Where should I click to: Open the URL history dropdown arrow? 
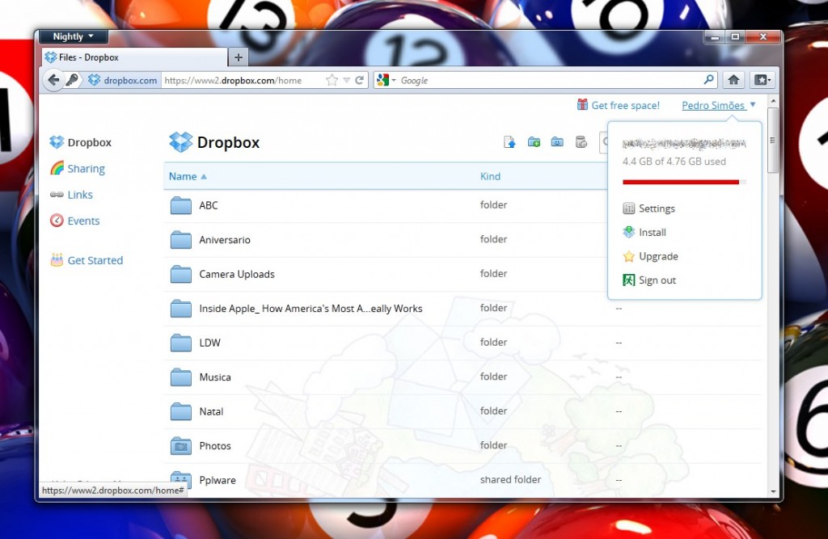(346, 80)
